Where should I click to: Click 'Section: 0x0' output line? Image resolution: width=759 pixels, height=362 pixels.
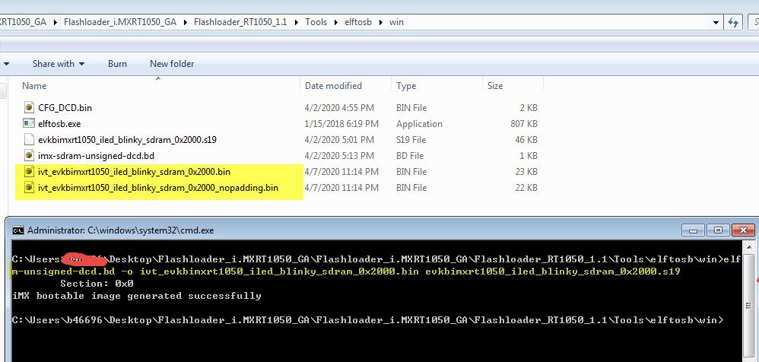(x=97, y=284)
